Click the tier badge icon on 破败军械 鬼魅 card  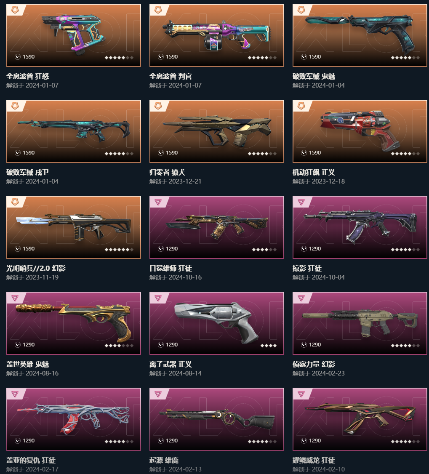point(301,10)
